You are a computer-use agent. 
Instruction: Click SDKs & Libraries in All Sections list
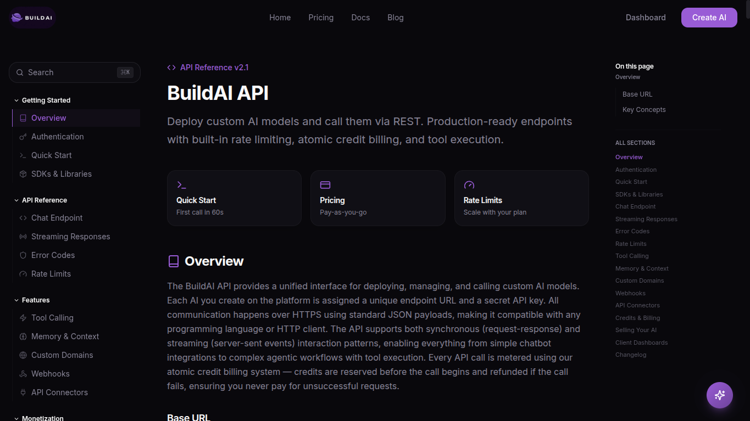[639, 194]
